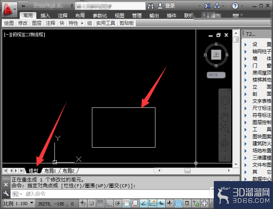Click the viewport [-] control label
Image resolution: width=273 pixels, height=209 pixels.
click(7, 35)
